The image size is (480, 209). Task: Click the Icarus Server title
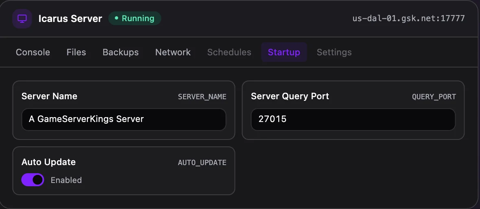coord(70,18)
